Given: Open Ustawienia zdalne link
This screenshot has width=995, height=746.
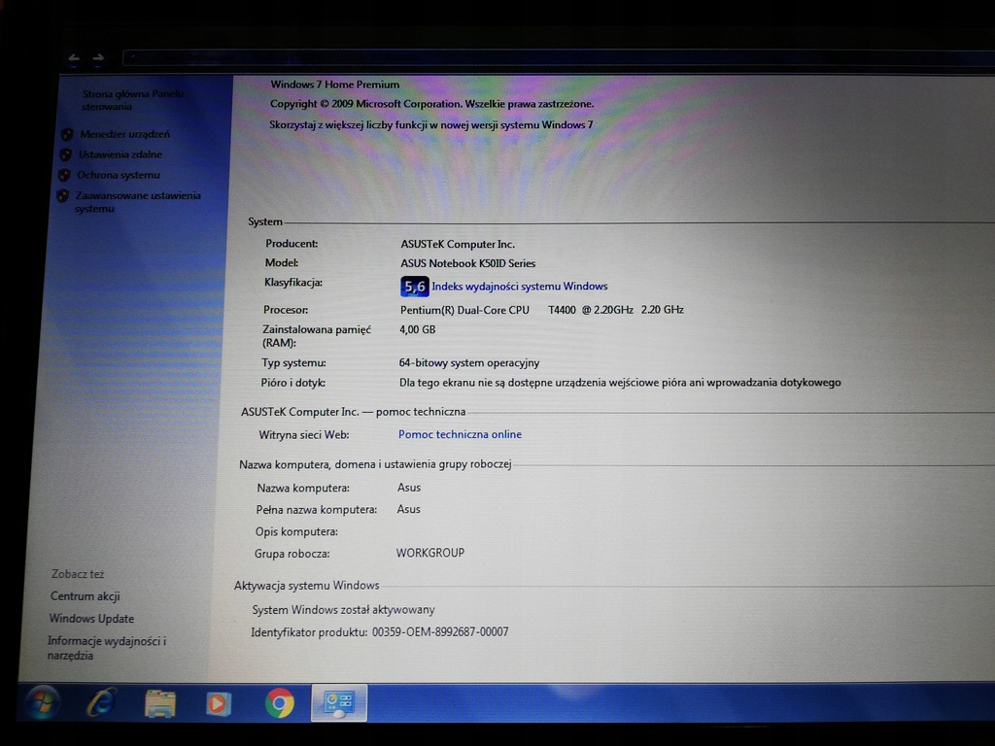Looking at the screenshot, I should [x=120, y=154].
